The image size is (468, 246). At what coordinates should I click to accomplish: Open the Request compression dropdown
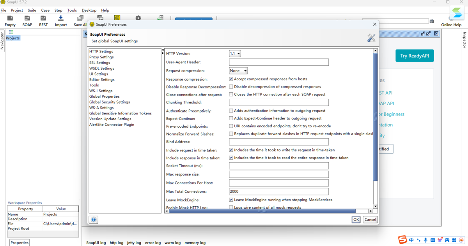pos(238,71)
